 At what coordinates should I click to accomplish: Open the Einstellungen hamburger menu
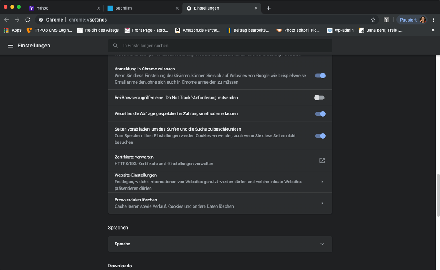[11, 46]
